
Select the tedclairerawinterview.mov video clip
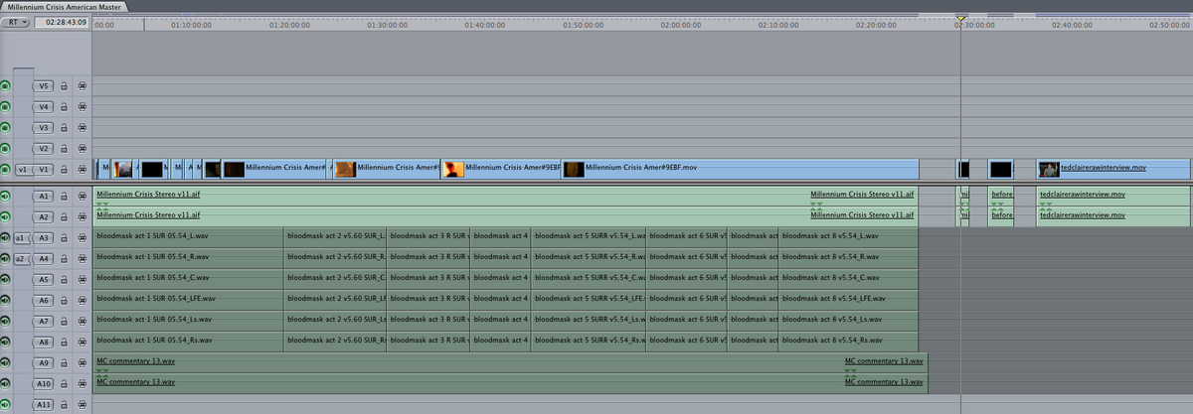[x=1104, y=169]
